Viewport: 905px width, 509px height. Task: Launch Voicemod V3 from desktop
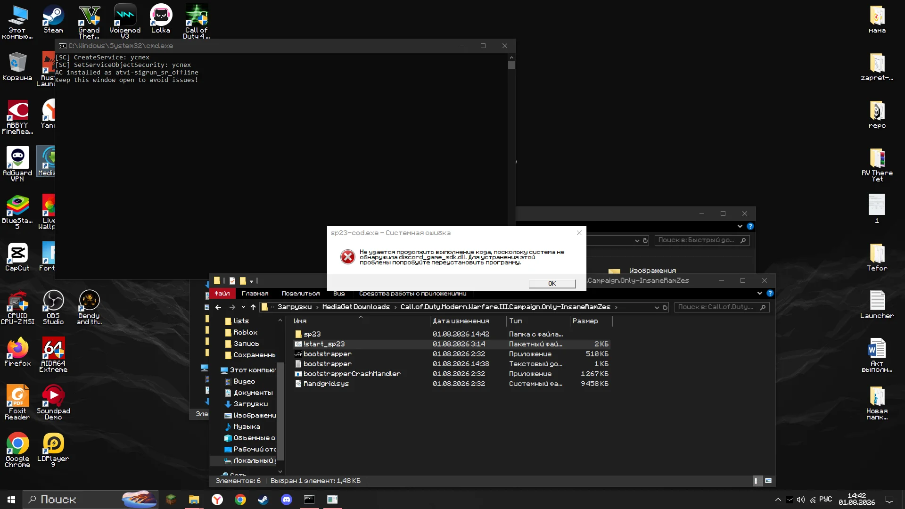125,21
